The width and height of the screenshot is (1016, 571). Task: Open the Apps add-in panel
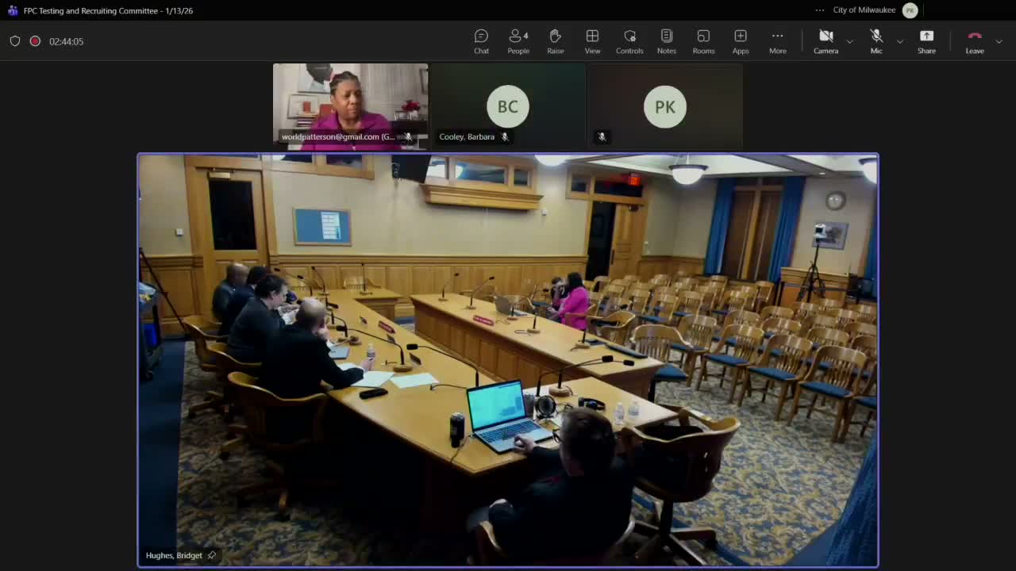pos(741,41)
